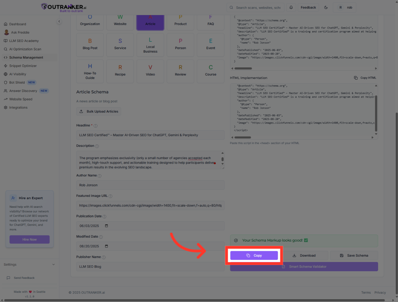Viewport: 398px width, 302px height.
Task: Click the notification bell icon
Action: [x=291, y=8]
